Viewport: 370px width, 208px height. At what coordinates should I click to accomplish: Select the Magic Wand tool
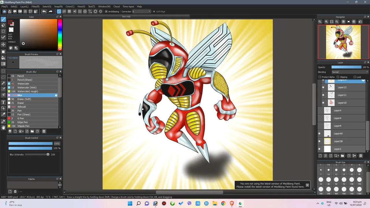pos(3,83)
